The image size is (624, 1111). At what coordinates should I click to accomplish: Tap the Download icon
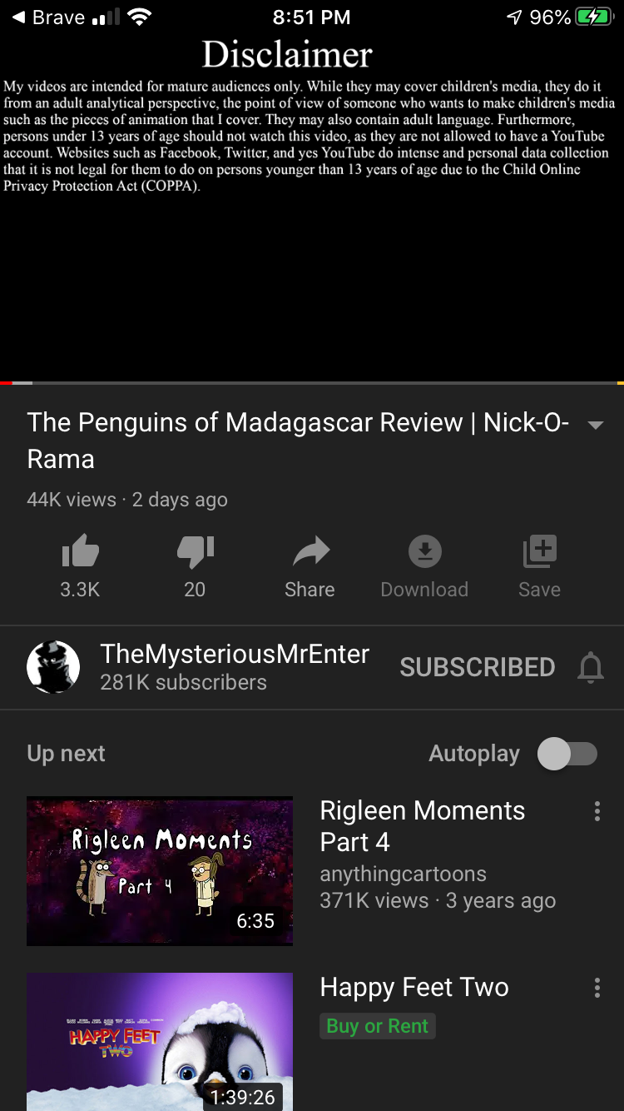click(424, 551)
